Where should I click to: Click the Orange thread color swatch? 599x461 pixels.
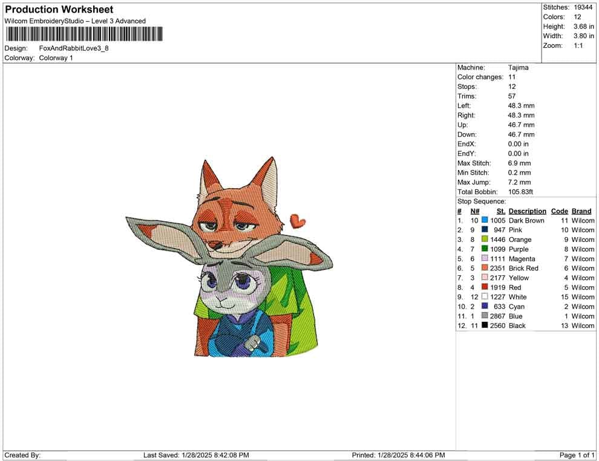tap(485, 239)
